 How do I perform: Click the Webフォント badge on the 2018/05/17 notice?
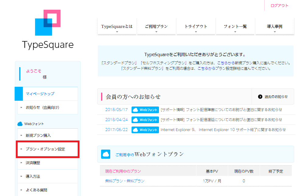point(145,110)
